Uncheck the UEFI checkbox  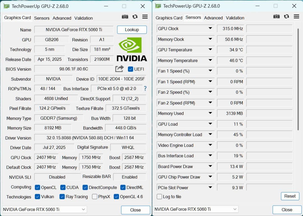point(130,69)
